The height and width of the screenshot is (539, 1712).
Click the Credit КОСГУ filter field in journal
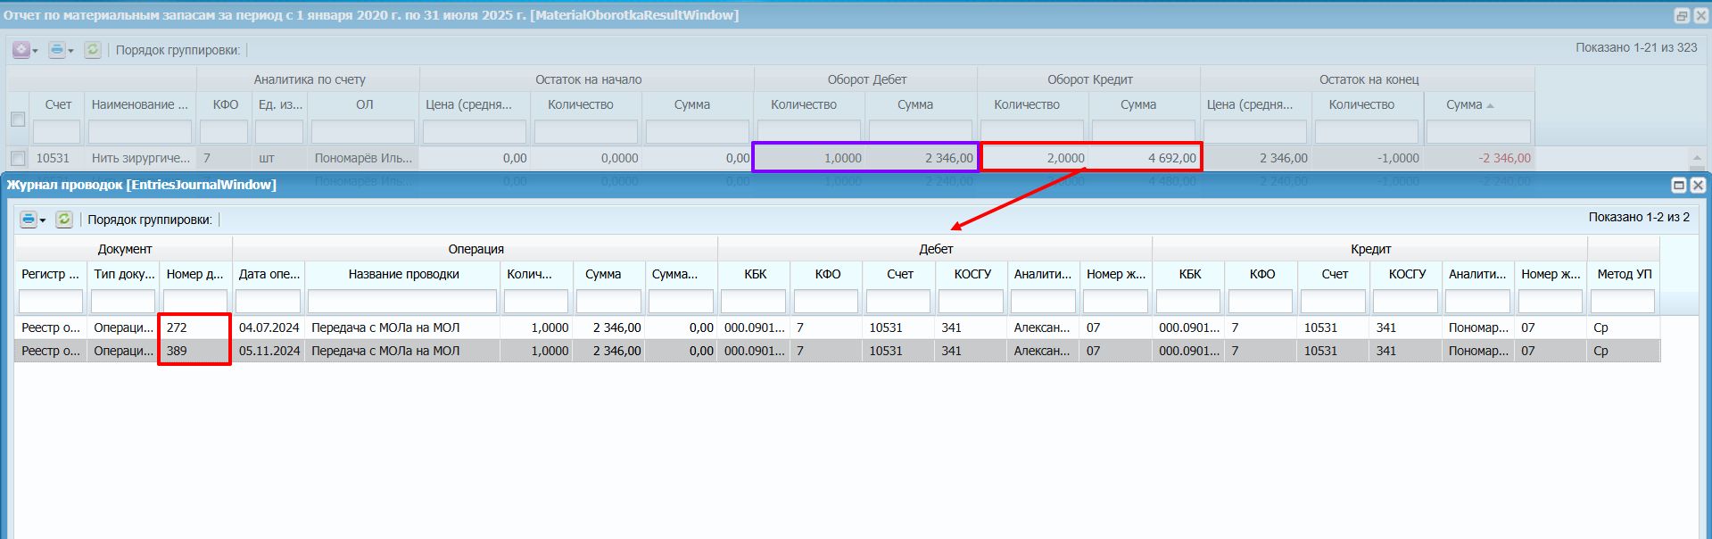click(1406, 302)
